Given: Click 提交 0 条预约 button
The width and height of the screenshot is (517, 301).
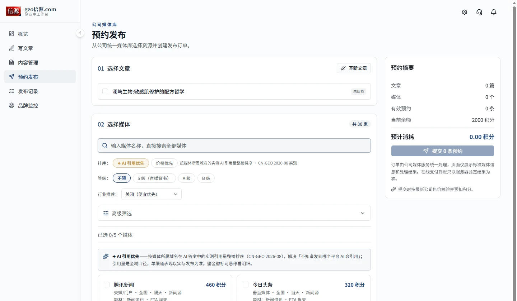Looking at the screenshot, I should click(x=443, y=151).
